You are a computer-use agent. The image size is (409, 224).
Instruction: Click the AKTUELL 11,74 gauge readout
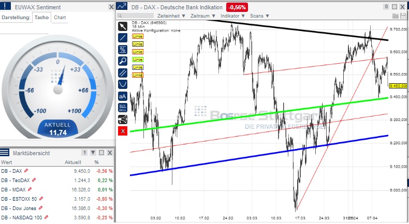57,129
